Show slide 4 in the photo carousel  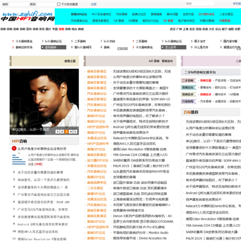[71, 132]
